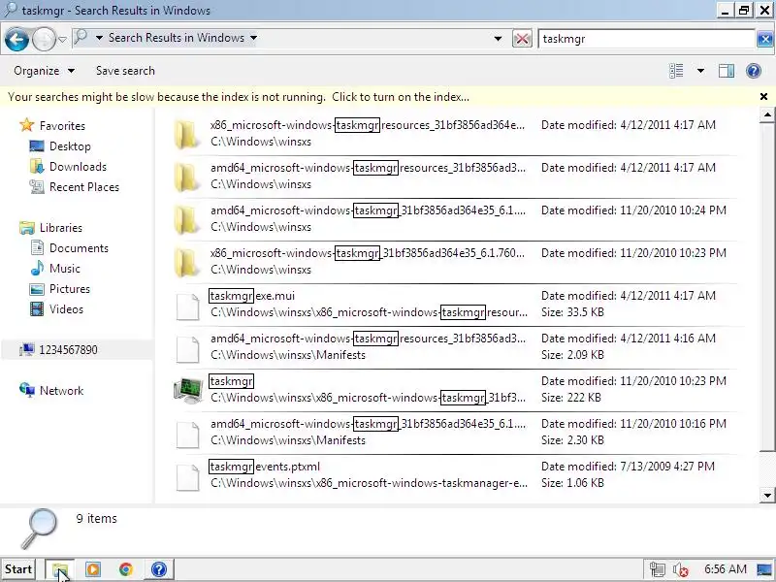Screen dimensions: 776x582
Task: Select the 2.09 KB amd64 manifest file
Action: pyautogui.click(x=453, y=346)
